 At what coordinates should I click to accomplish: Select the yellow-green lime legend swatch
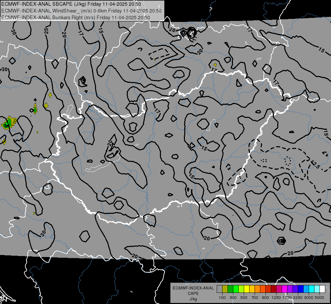pos(241,289)
